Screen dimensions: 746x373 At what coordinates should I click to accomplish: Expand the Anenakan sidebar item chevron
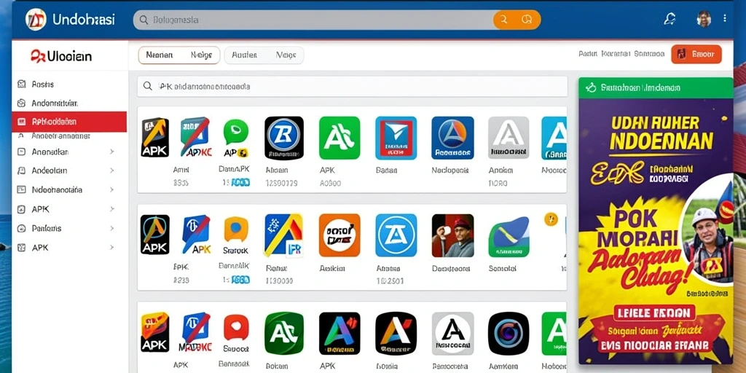(111, 152)
